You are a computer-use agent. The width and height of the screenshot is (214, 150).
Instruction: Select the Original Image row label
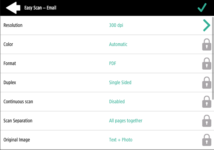tap(17, 140)
